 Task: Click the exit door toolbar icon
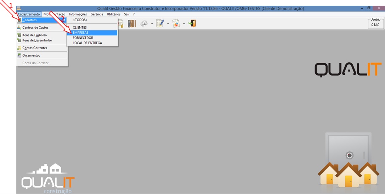192,24
